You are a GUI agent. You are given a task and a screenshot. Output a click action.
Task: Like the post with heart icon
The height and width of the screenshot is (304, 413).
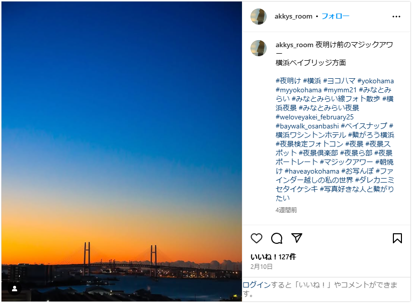[x=257, y=238]
